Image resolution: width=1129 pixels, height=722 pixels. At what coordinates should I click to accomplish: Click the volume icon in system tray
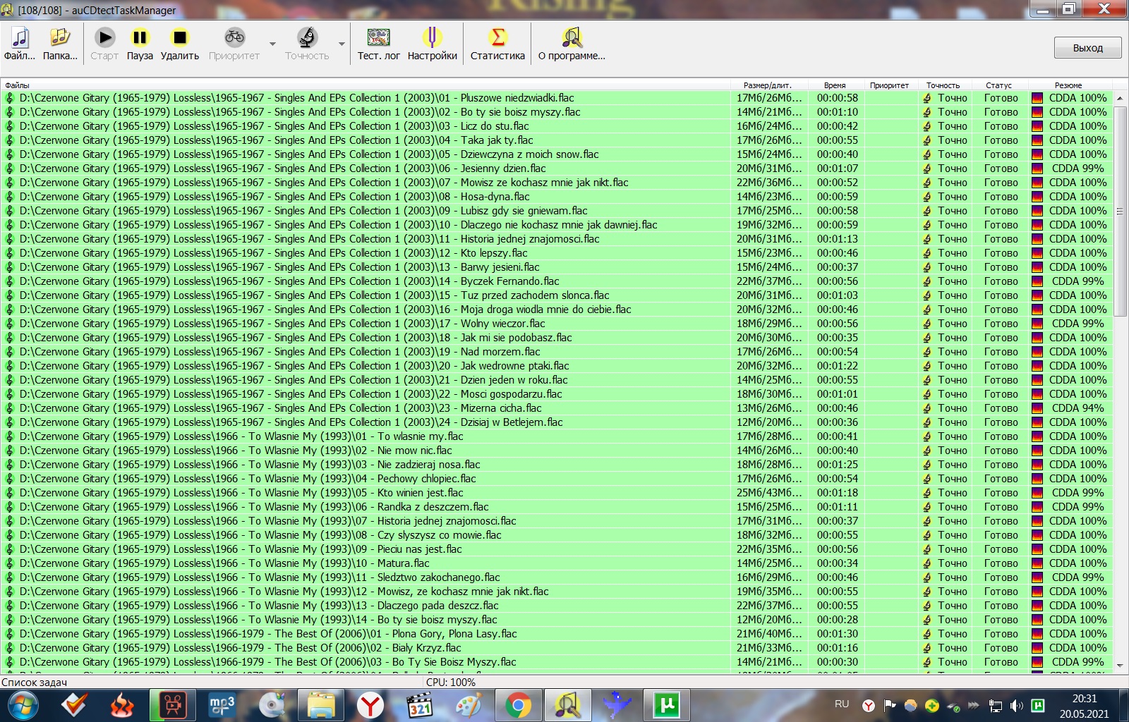1016,705
